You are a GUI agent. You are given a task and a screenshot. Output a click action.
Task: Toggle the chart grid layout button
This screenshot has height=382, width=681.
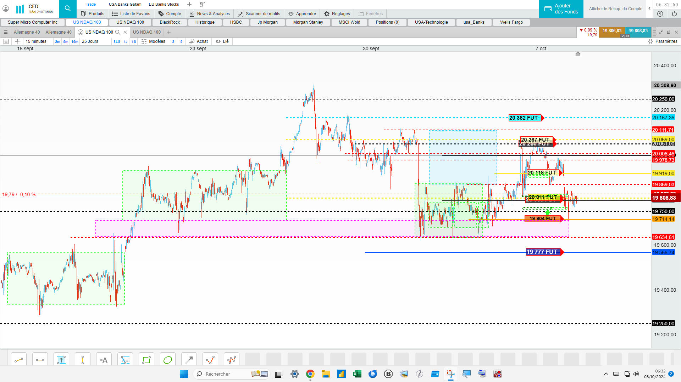[17, 41]
